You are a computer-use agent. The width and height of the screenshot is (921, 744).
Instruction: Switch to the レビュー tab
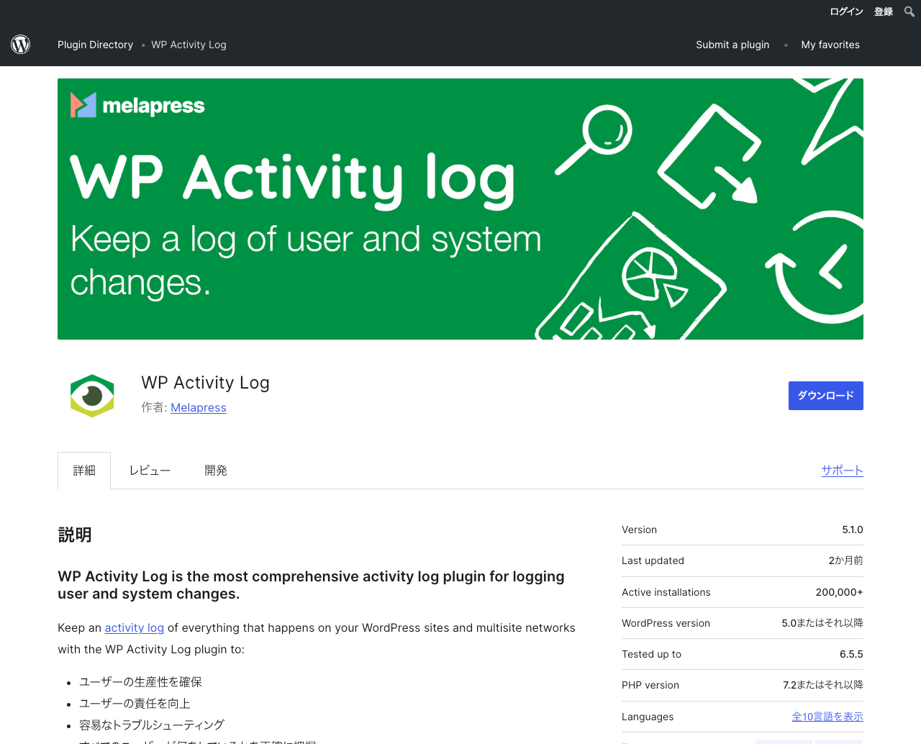pyautogui.click(x=150, y=471)
